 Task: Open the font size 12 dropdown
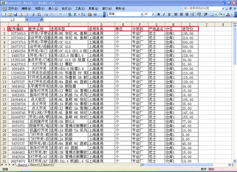[x=153, y=14]
